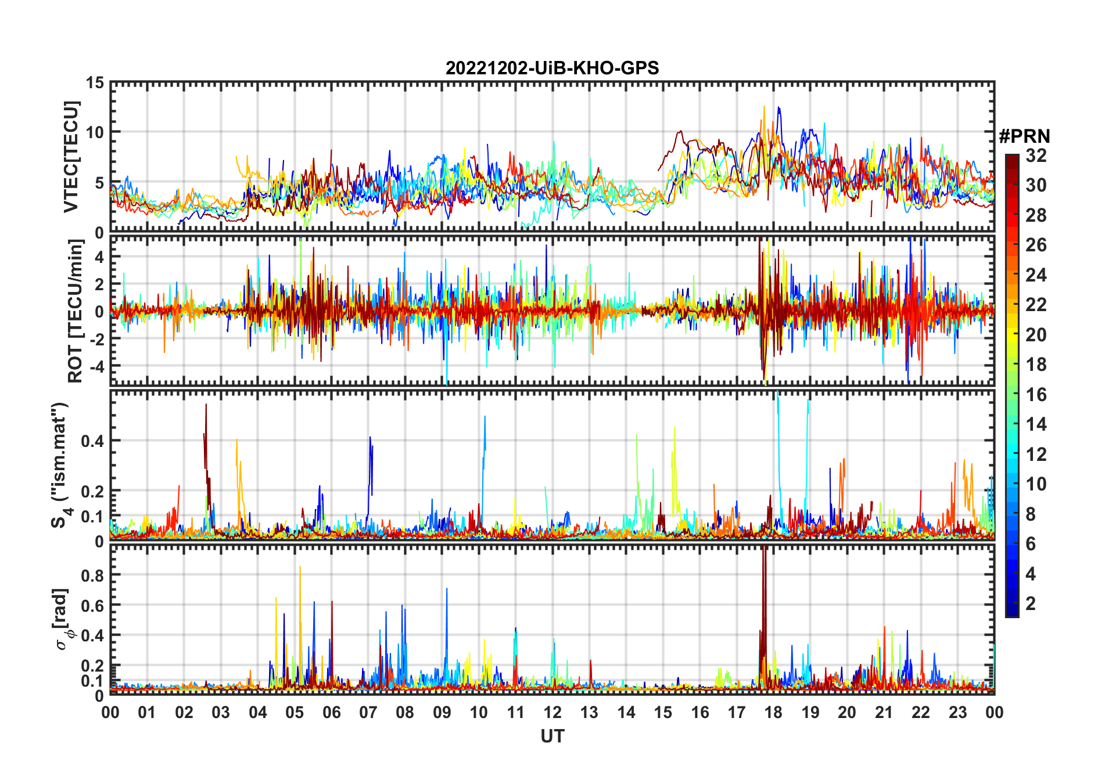Image resolution: width=1105 pixels, height=772 pixels.
Task: Click the UT axis hour label 09
Action: 442,712
